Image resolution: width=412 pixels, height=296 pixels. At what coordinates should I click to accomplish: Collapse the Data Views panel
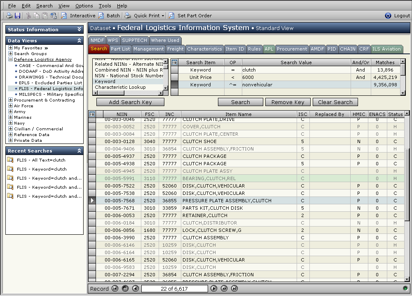80,41
